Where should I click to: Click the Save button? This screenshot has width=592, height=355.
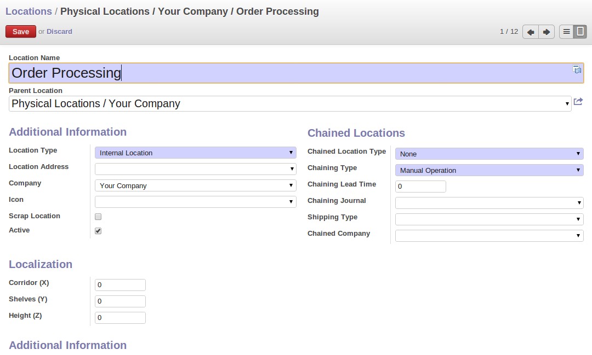coord(21,32)
